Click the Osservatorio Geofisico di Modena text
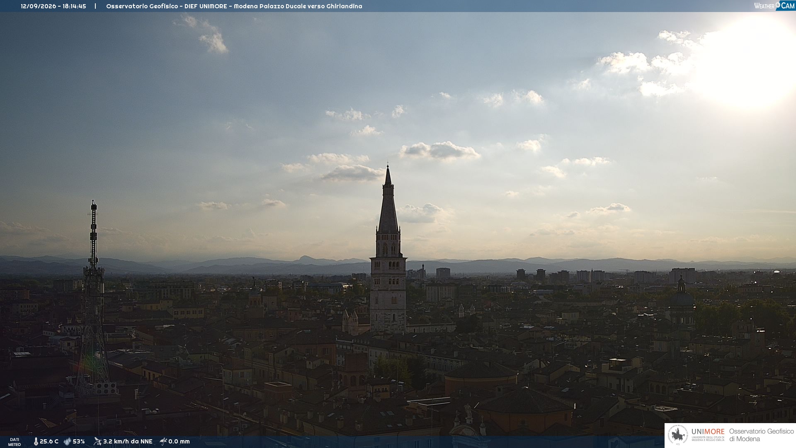This screenshot has height=448, width=796. [761, 435]
